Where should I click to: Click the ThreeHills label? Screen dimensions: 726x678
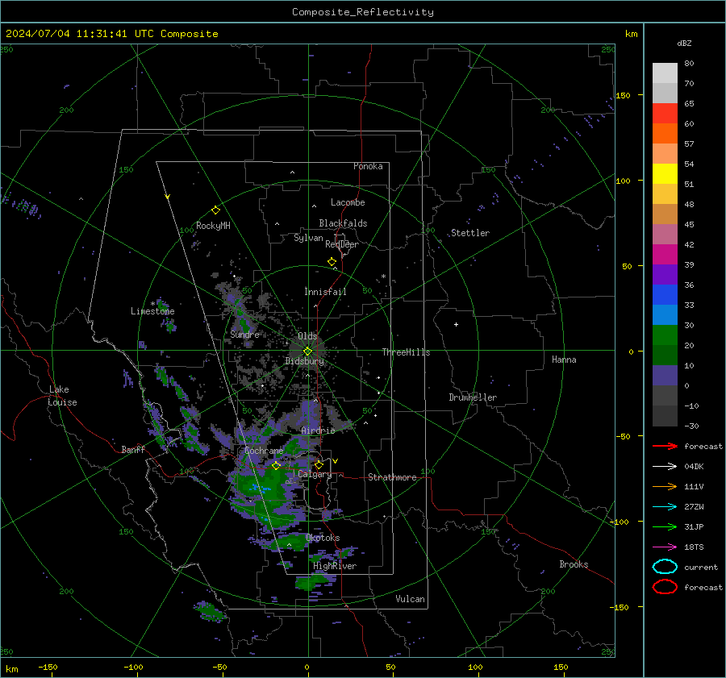[406, 352]
